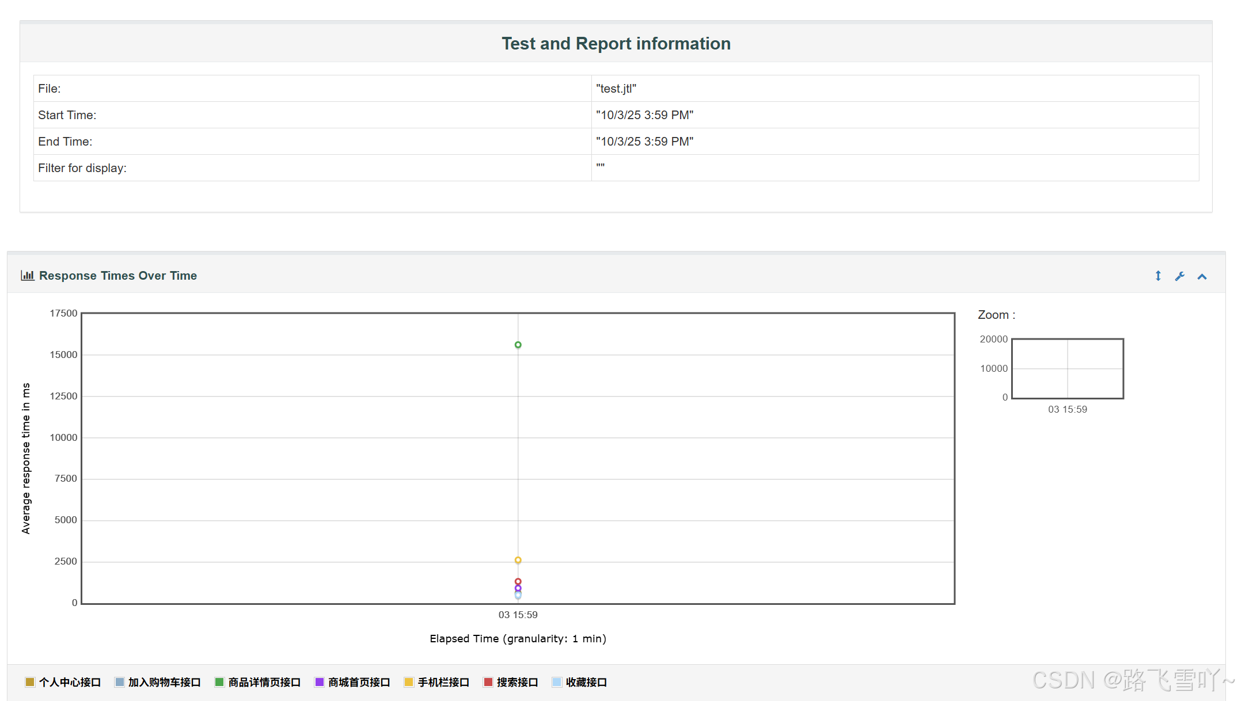The width and height of the screenshot is (1238, 701).
Task: Click the 03 15:59 x-axis label
Action: 518,615
